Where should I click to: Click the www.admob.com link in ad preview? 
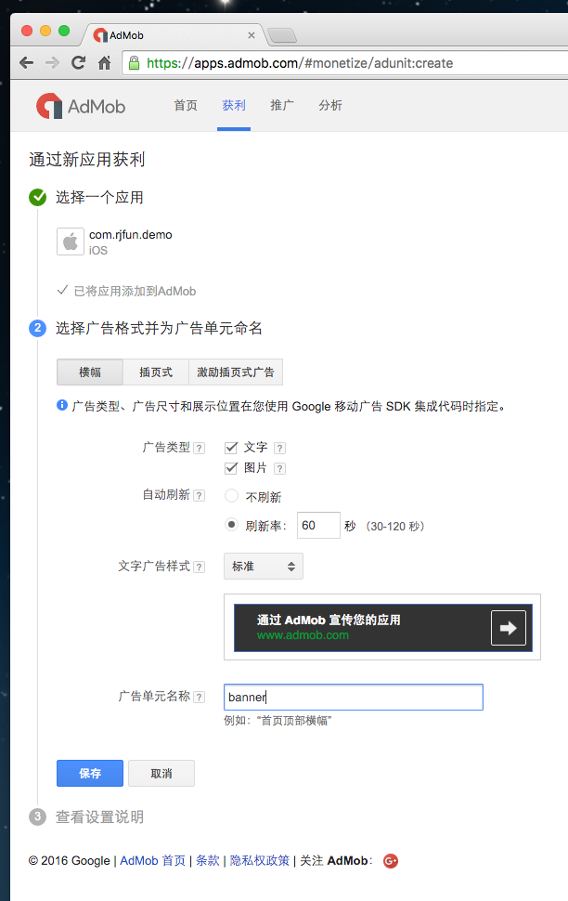[303, 635]
